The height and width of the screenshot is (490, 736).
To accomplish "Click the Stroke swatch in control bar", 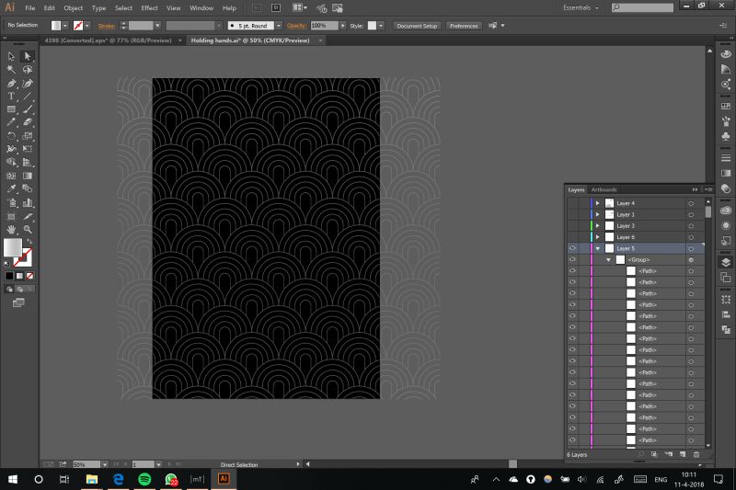I will 78,26.
